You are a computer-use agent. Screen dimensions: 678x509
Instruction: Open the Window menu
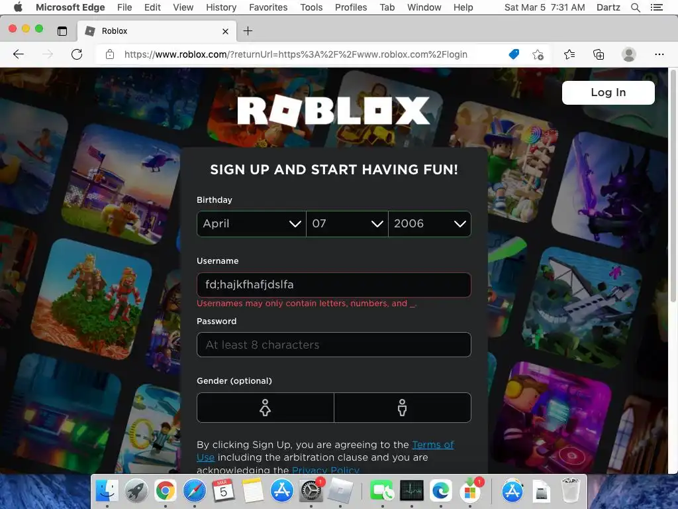tap(424, 7)
